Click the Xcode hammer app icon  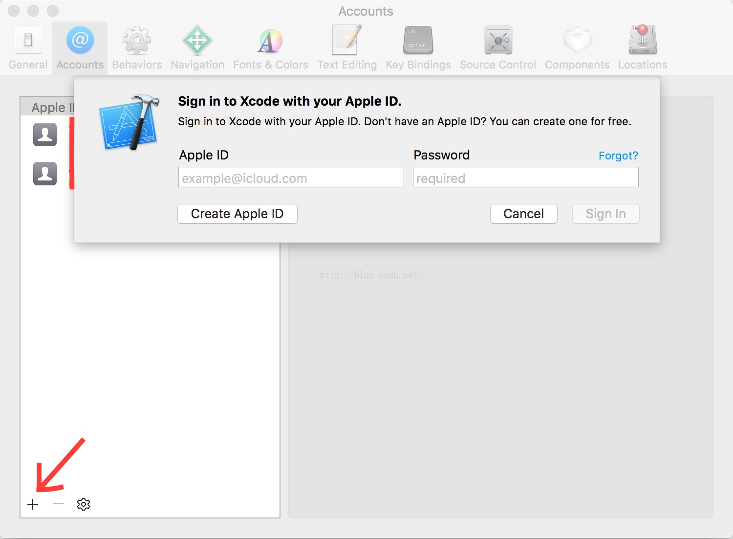coord(129,122)
